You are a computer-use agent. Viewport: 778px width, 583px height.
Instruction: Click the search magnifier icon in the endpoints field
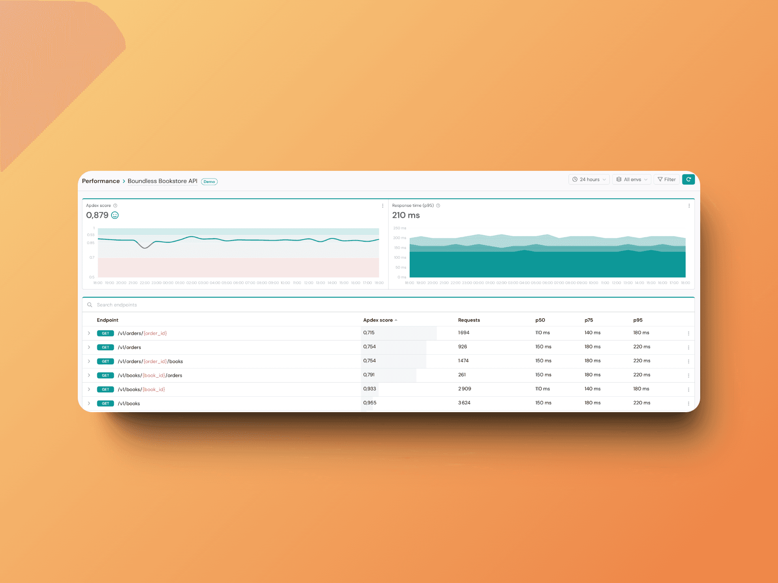90,304
